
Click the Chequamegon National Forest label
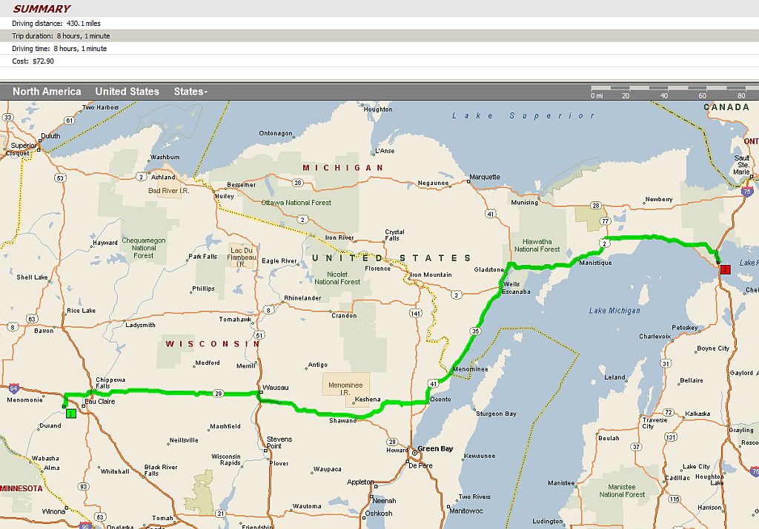[x=143, y=248]
